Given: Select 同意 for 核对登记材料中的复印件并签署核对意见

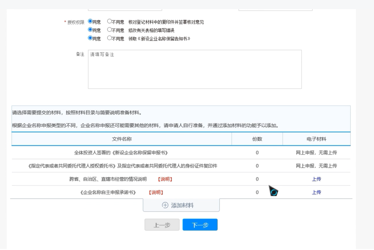Looking at the screenshot, I should pyautogui.click(x=91, y=22).
